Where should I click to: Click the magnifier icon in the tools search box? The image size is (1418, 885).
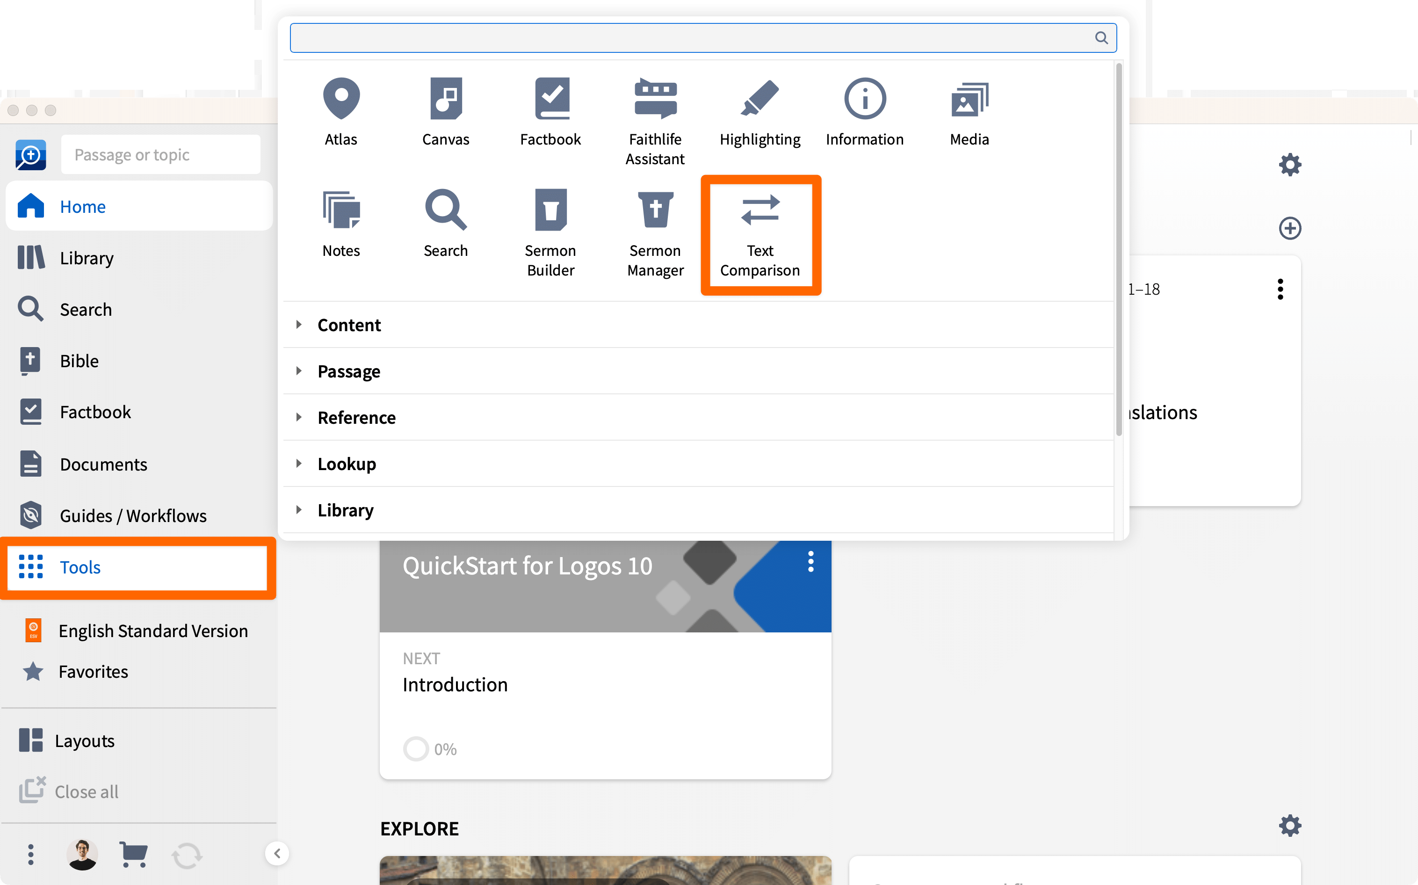pyautogui.click(x=1101, y=38)
